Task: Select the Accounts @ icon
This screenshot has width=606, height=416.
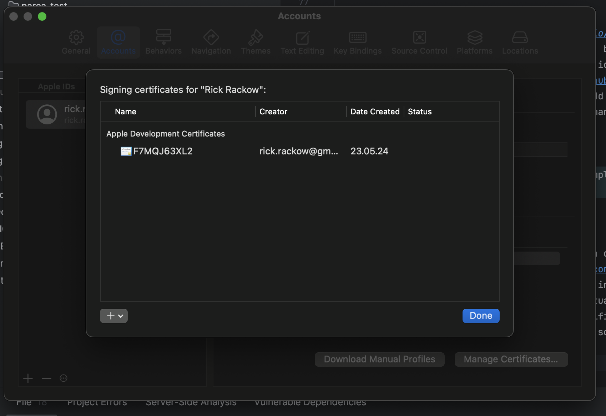Action: pyautogui.click(x=118, y=37)
